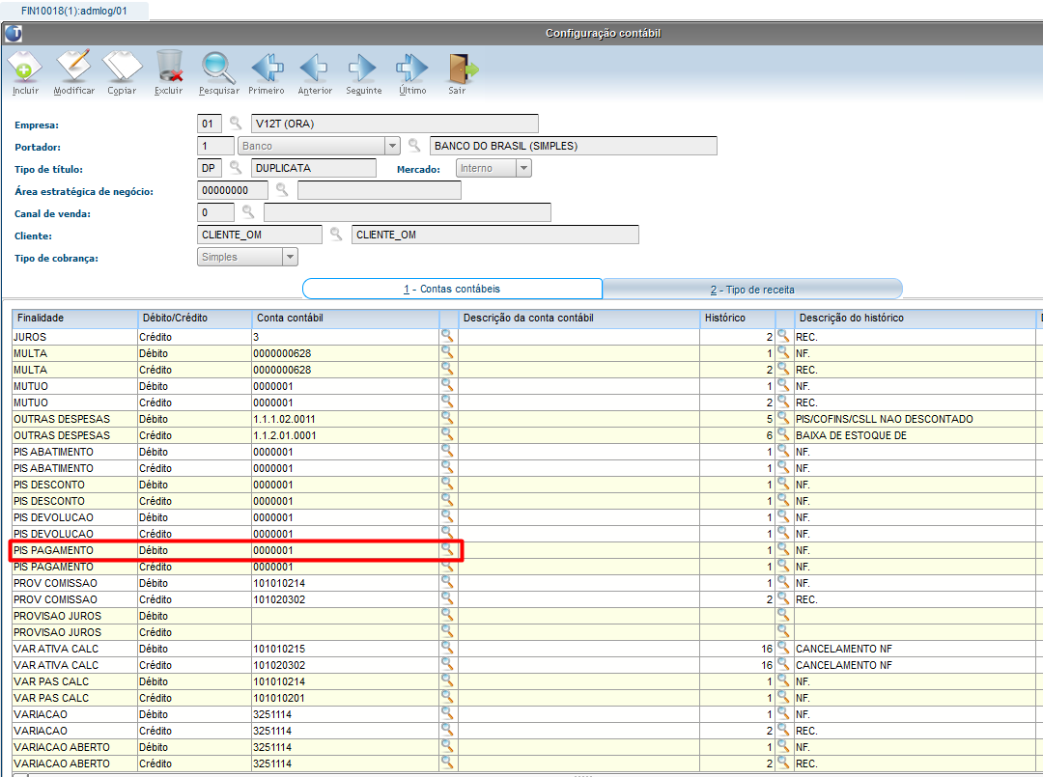Image resolution: width=1043 pixels, height=777 pixels.
Task: Click the Área estratégica code field
Action: (233, 190)
